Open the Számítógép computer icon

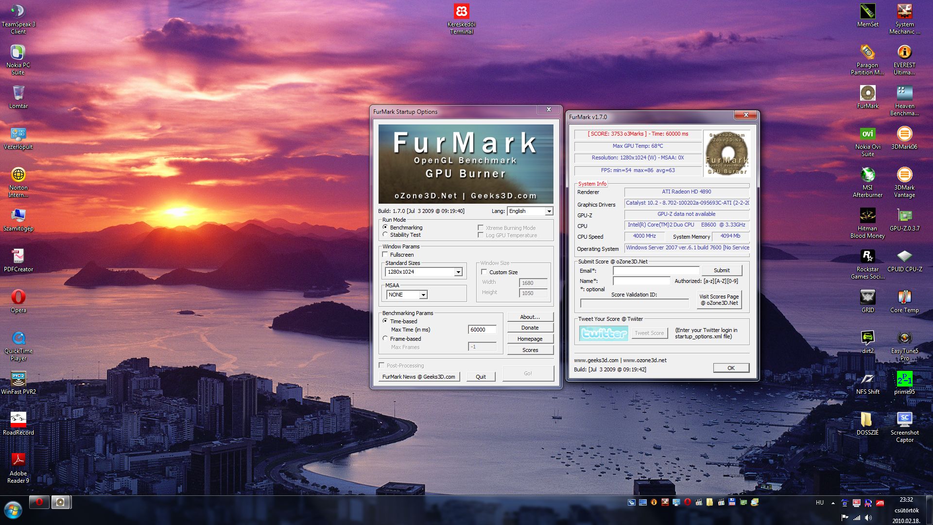point(18,220)
